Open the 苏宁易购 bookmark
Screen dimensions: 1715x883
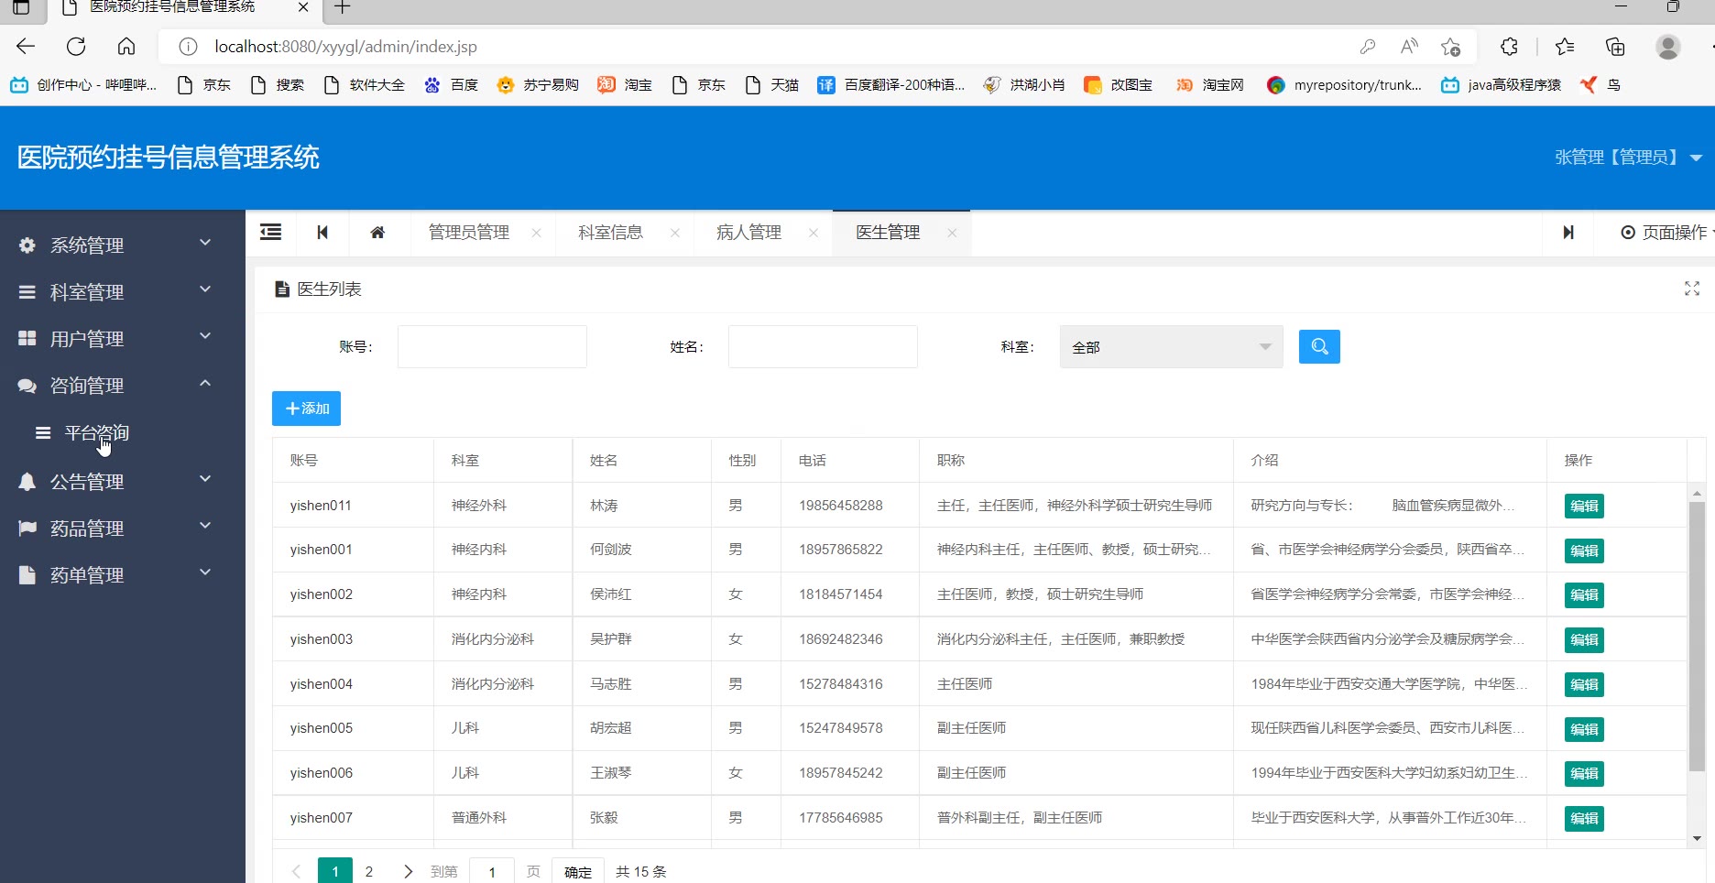pyautogui.click(x=538, y=85)
